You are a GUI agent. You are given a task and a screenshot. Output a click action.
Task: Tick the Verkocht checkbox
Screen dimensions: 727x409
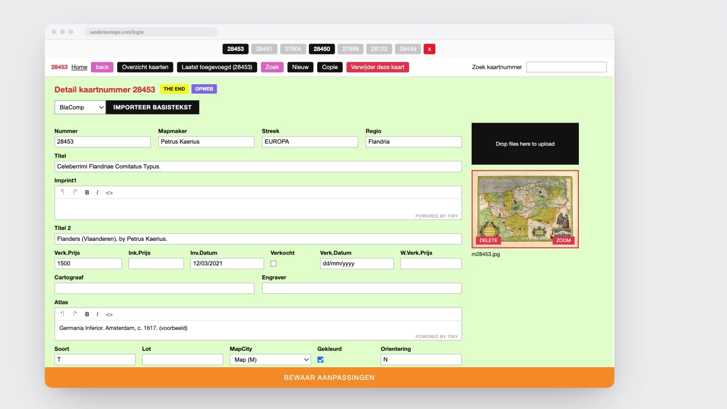(274, 264)
